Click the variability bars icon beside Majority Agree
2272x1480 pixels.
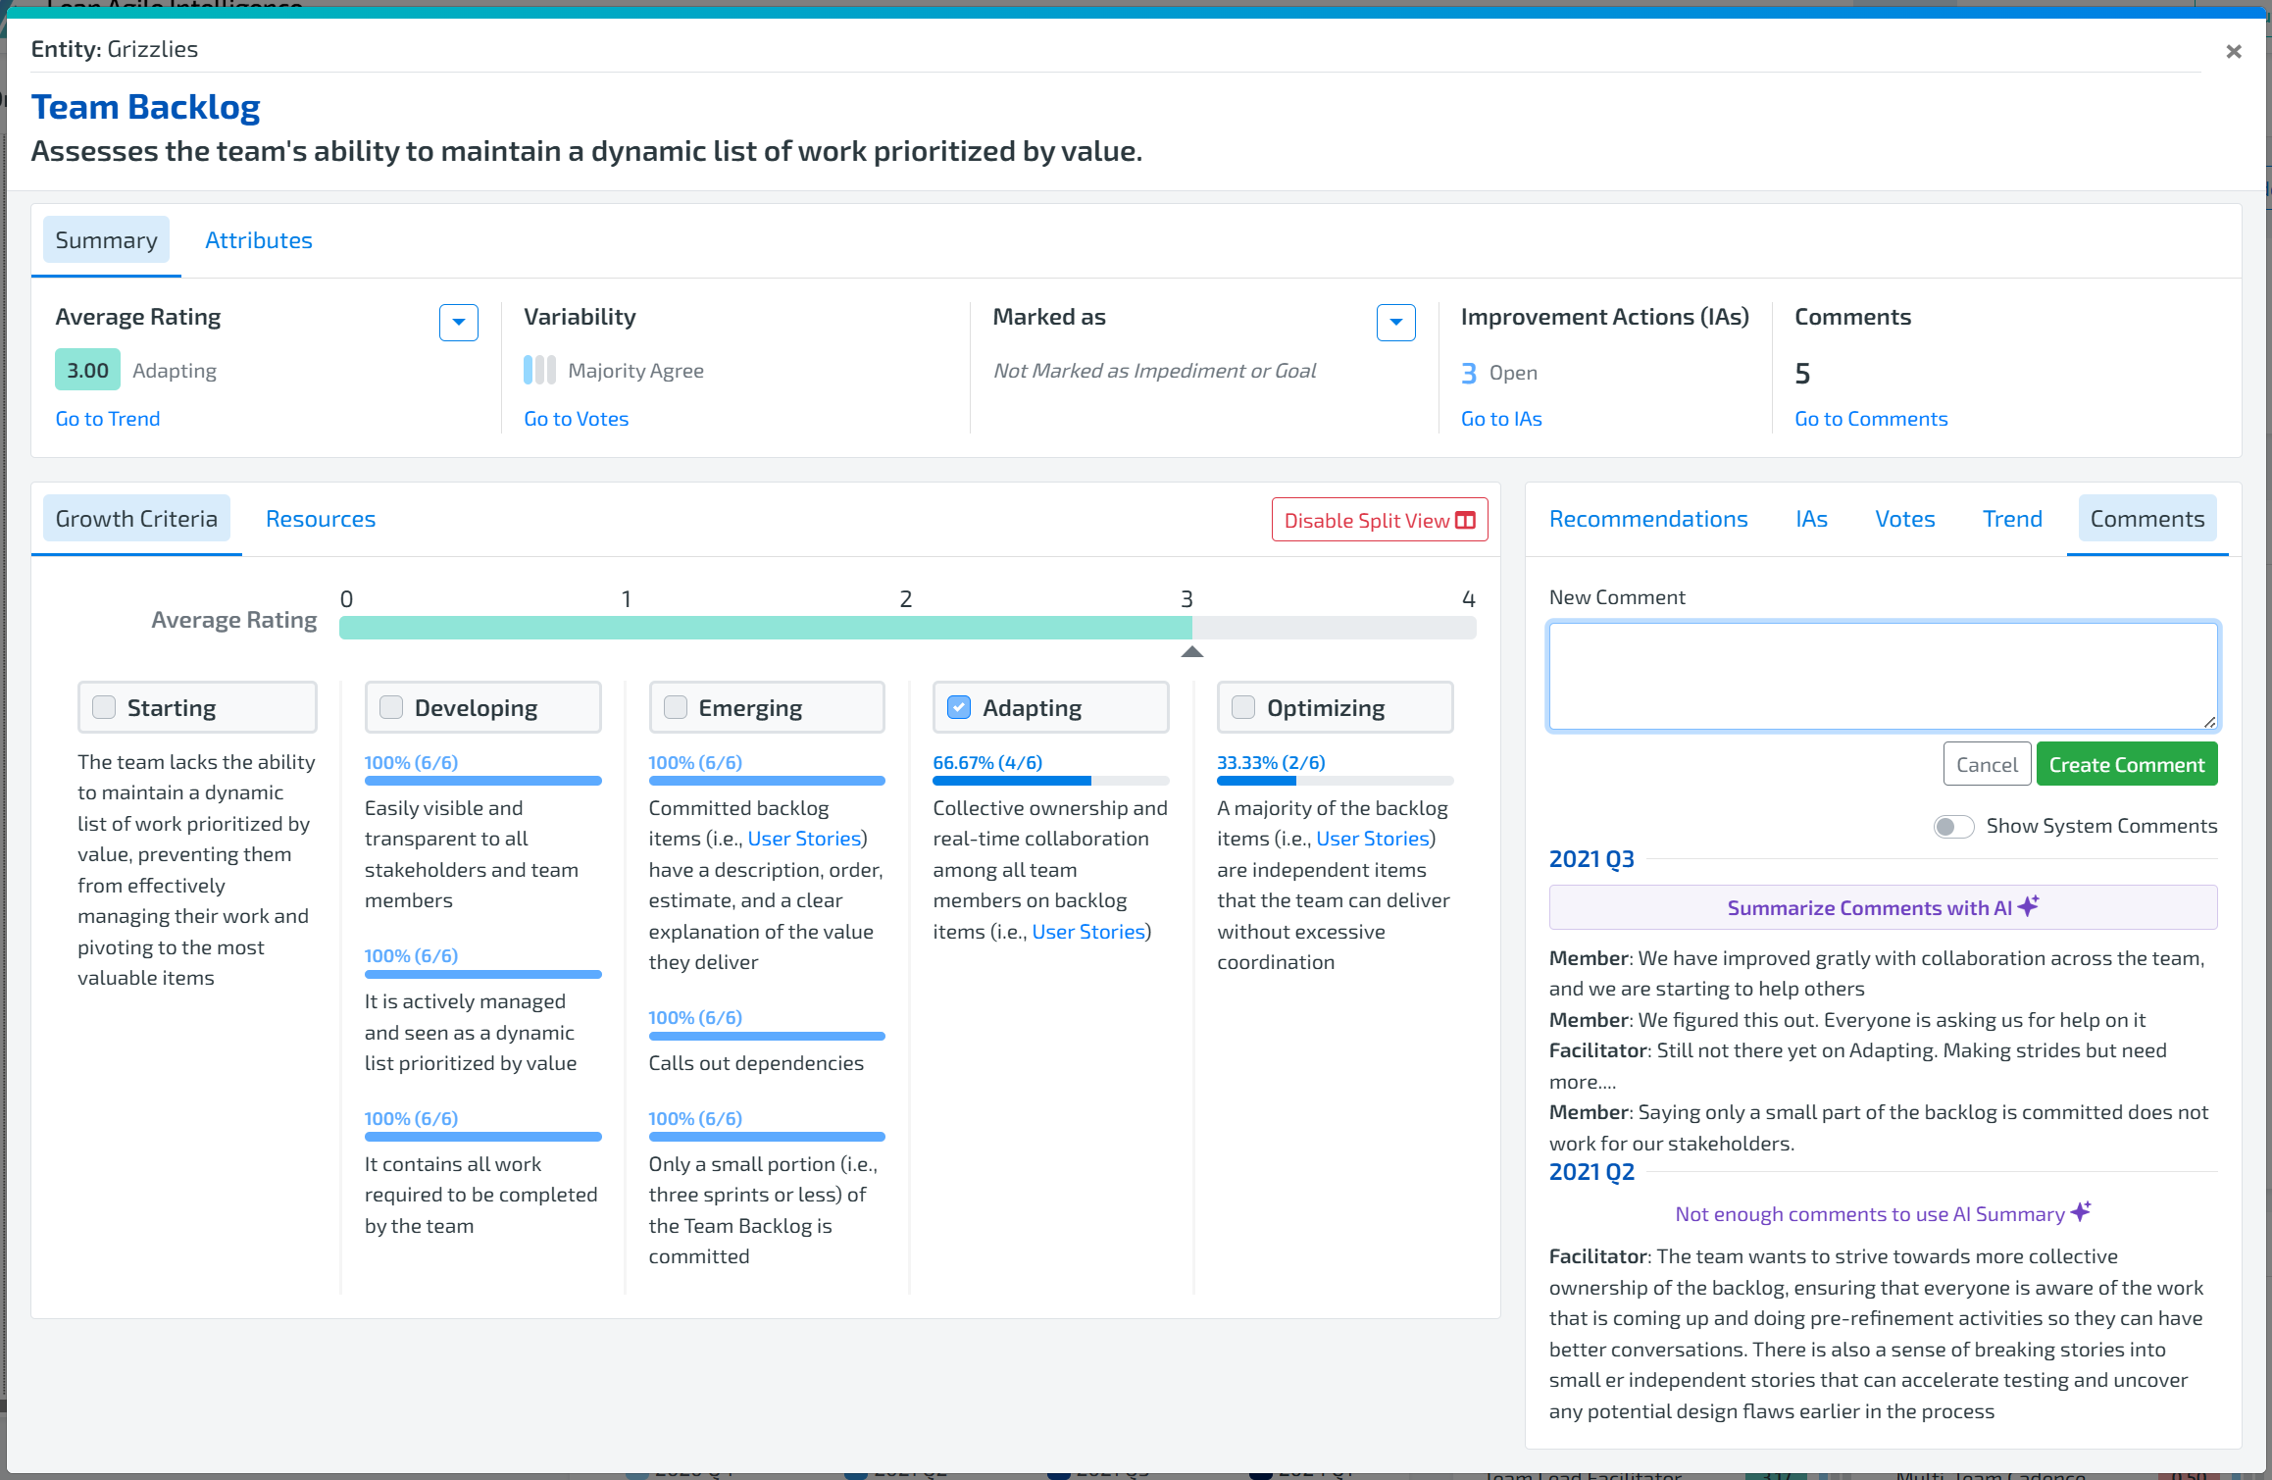tap(539, 370)
